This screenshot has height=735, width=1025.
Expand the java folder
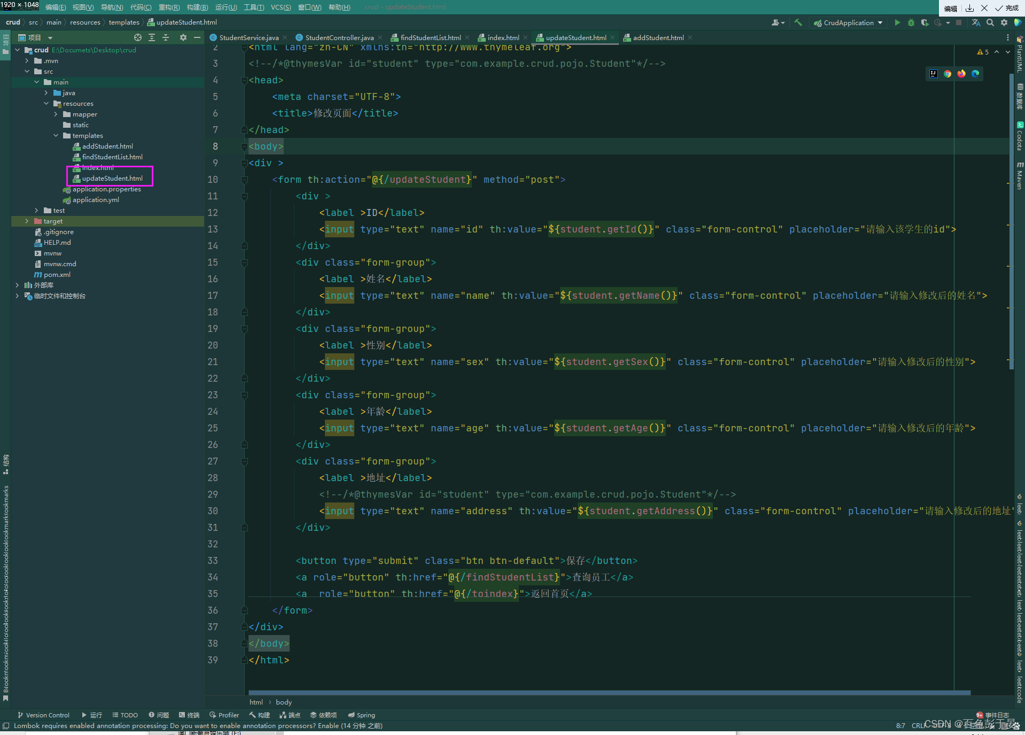pos(46,92)
